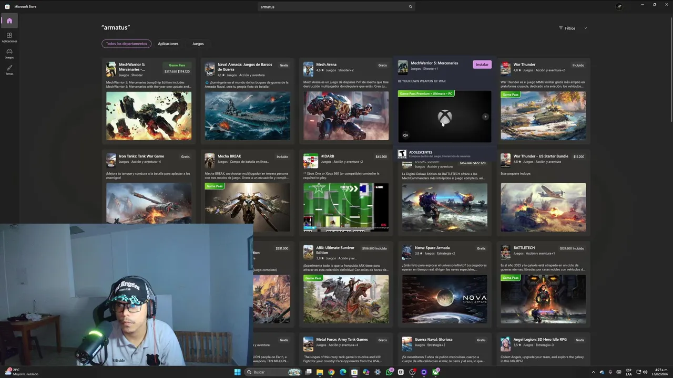Click the Instalar button for MechWarrior 5
The width and height of the screenshot is (673, 378).
click(x=482, y=65)
